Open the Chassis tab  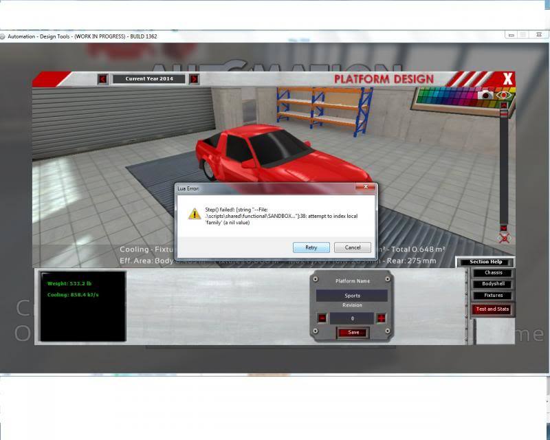point(493,273)
